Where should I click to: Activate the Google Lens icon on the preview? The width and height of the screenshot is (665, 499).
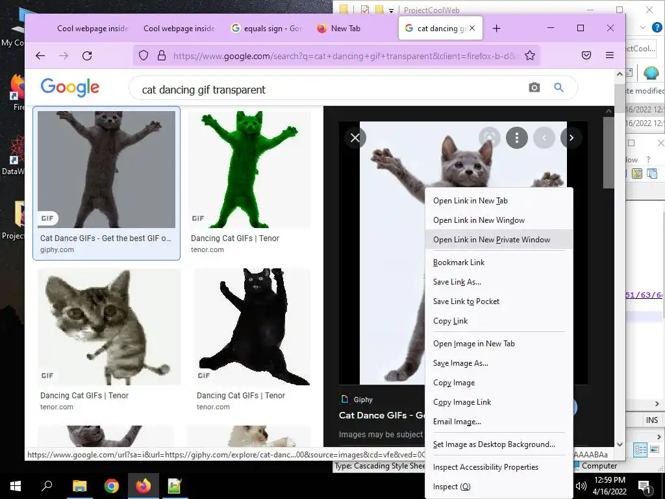tap(490, 138)
